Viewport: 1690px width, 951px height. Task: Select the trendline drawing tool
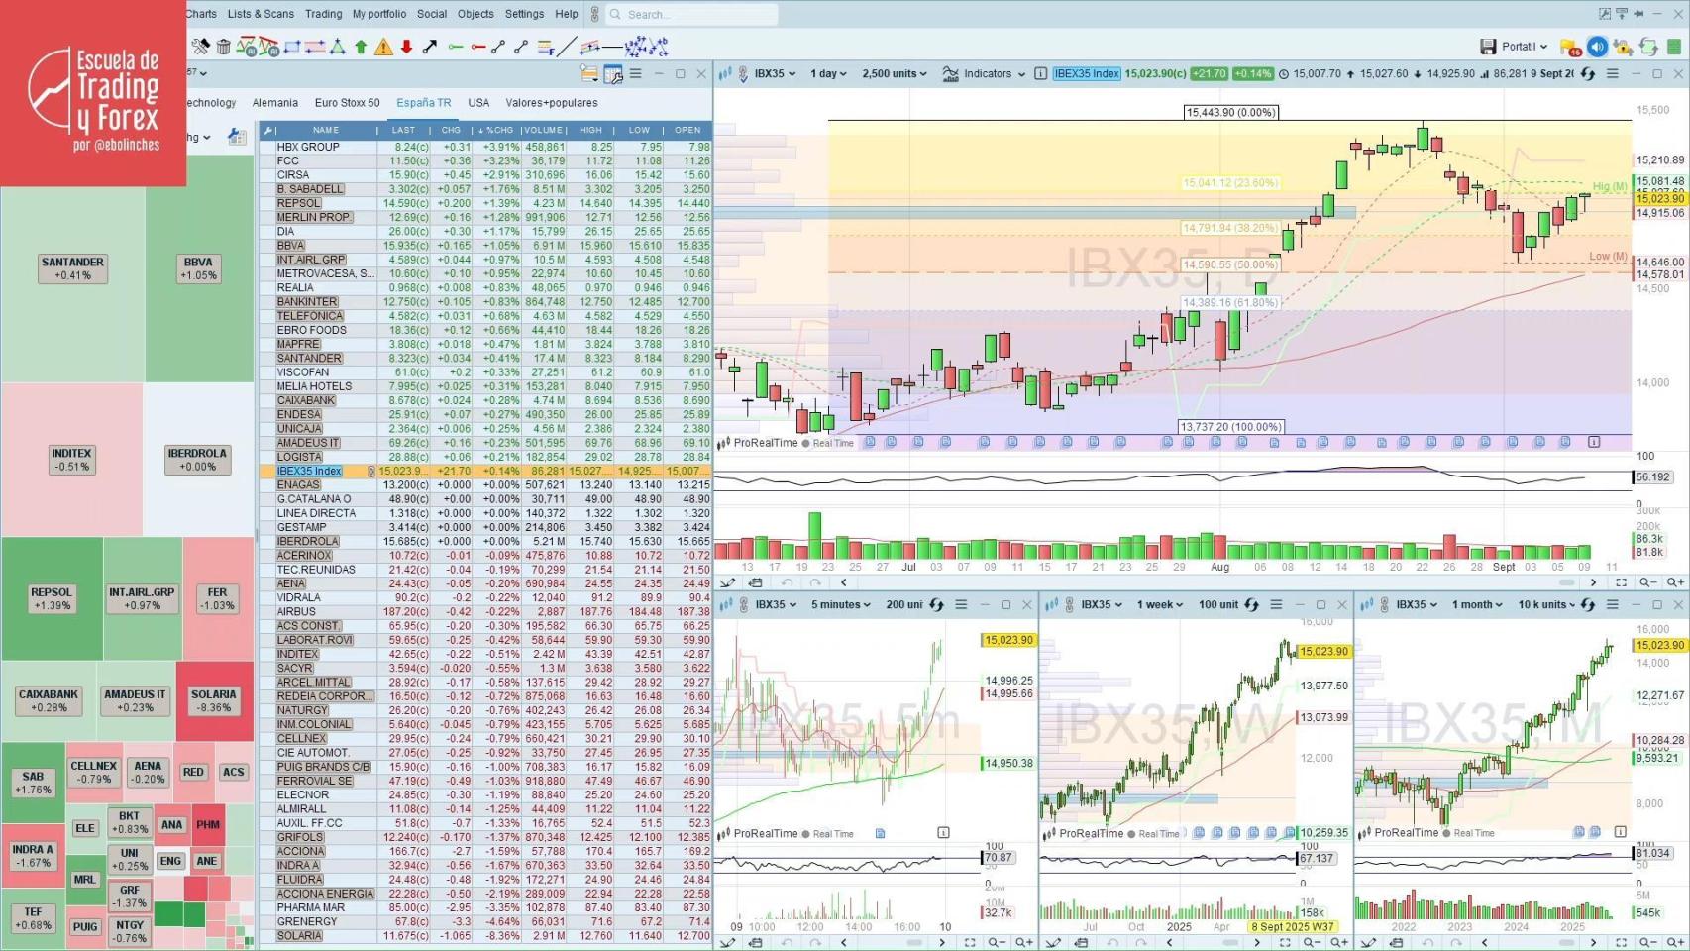click(x=568, y=46)
